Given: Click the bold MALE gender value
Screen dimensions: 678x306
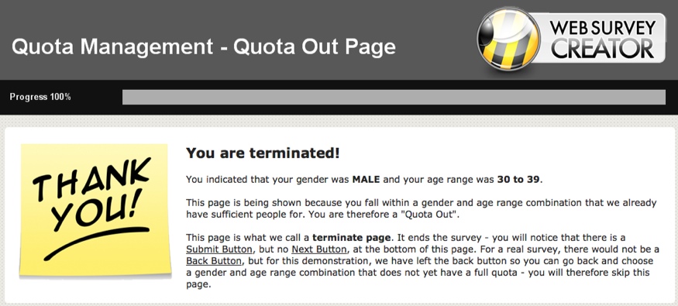Looking at the screenshot, I should (x=366, y=180).
